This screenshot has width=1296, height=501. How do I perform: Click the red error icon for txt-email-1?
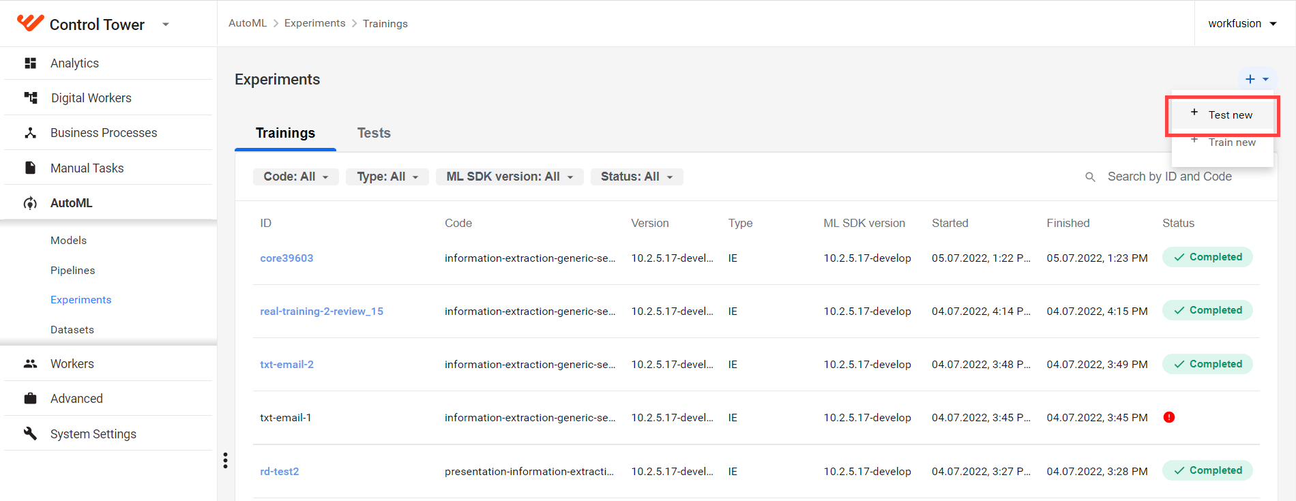pos(1169,417)
